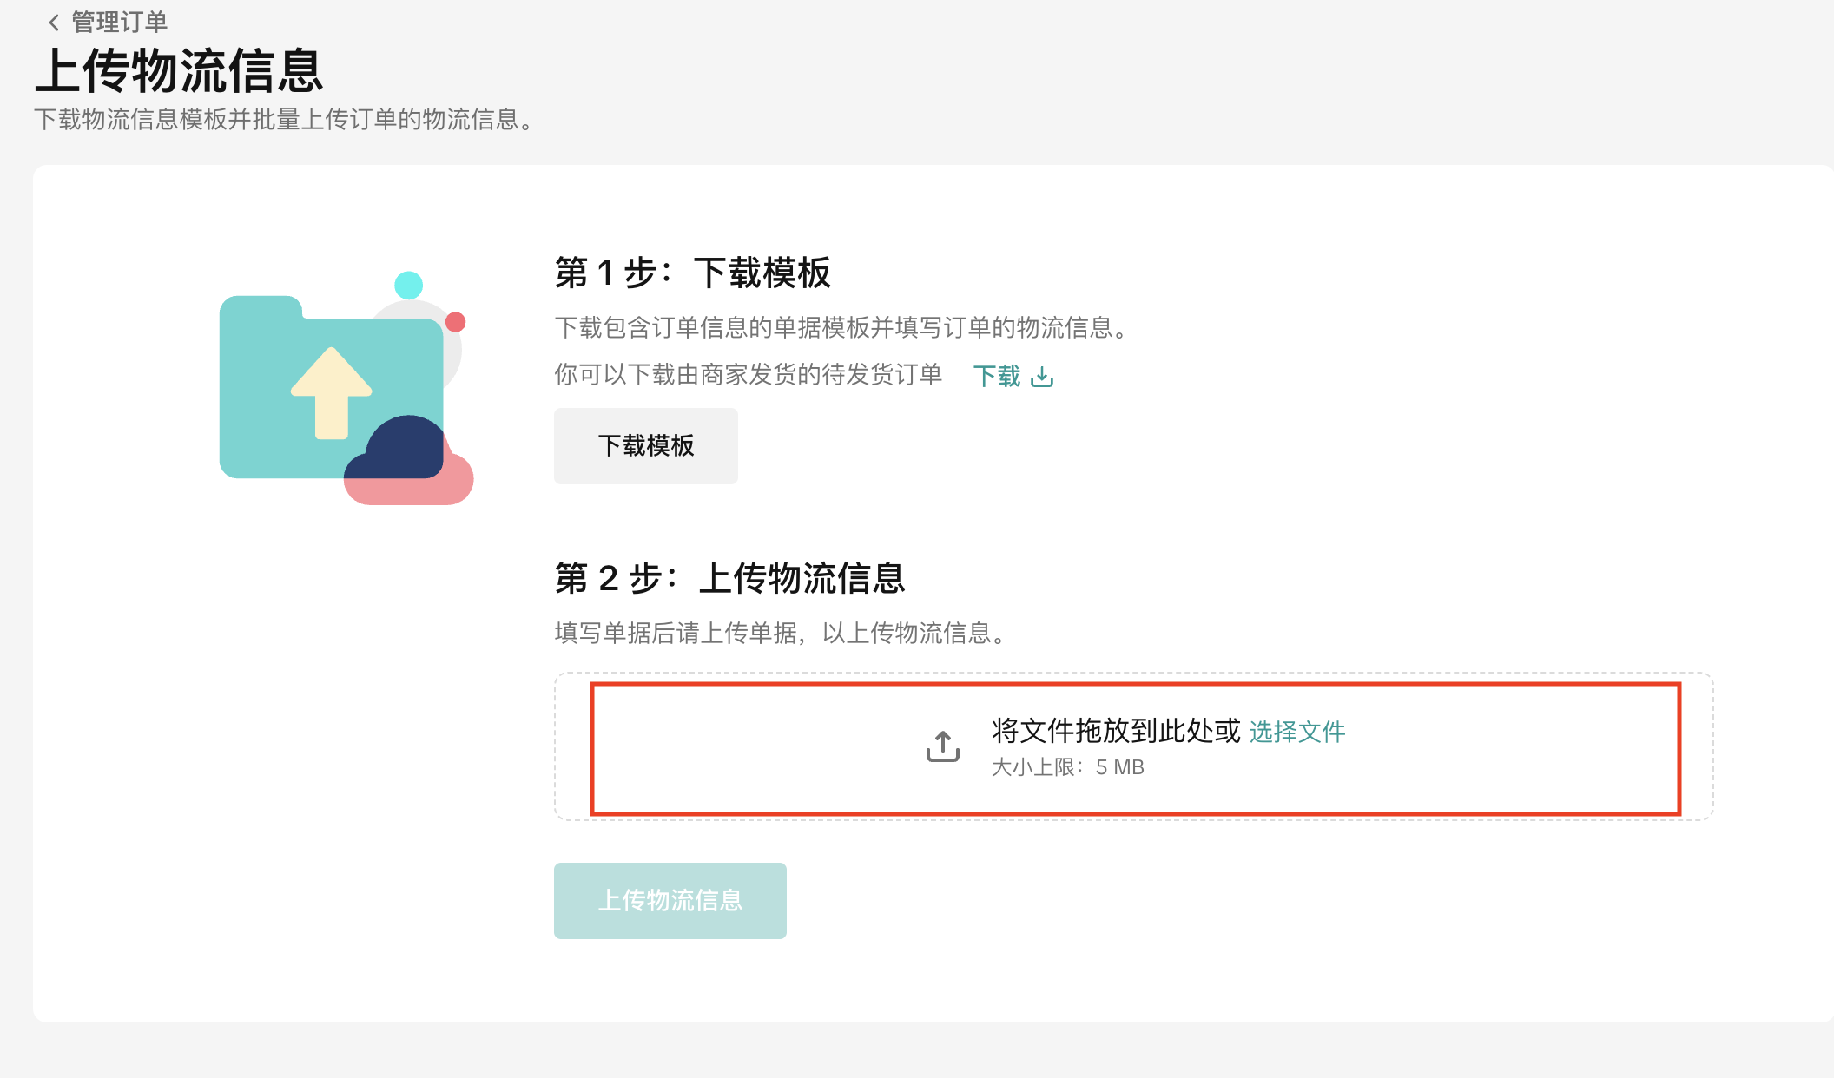
Task: Click the back chevron beside 管理订单
Action: pos(54,23)
